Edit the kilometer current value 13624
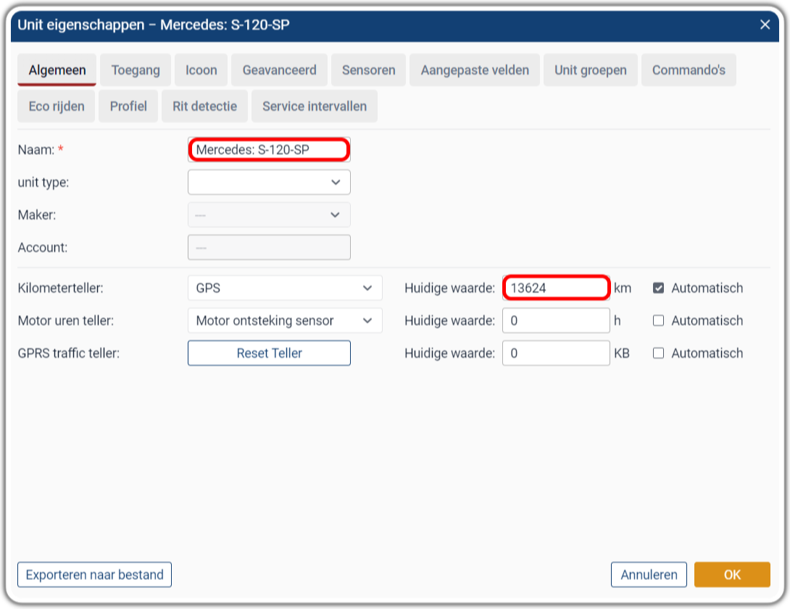This screenshot has height=609, width=790. (x=556, y=288)
